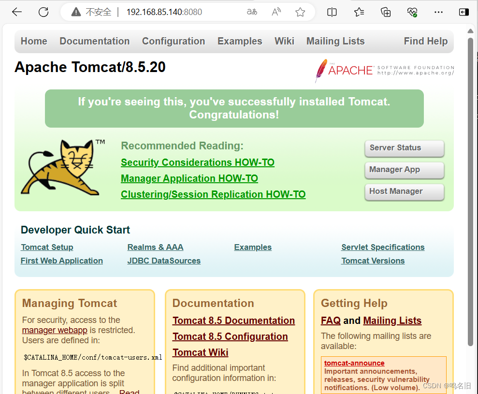This screenshot has height=394, width=478.
Task: Open the Tomcat Wiki link
Action: tap(200, 352)
